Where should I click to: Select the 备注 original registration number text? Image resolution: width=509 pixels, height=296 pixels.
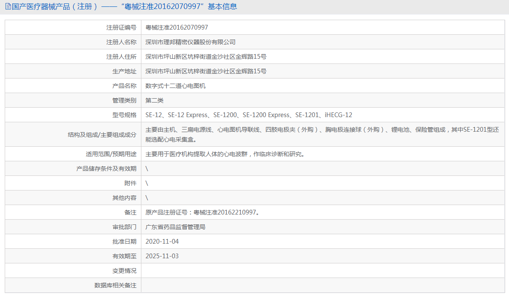point(202,212)
